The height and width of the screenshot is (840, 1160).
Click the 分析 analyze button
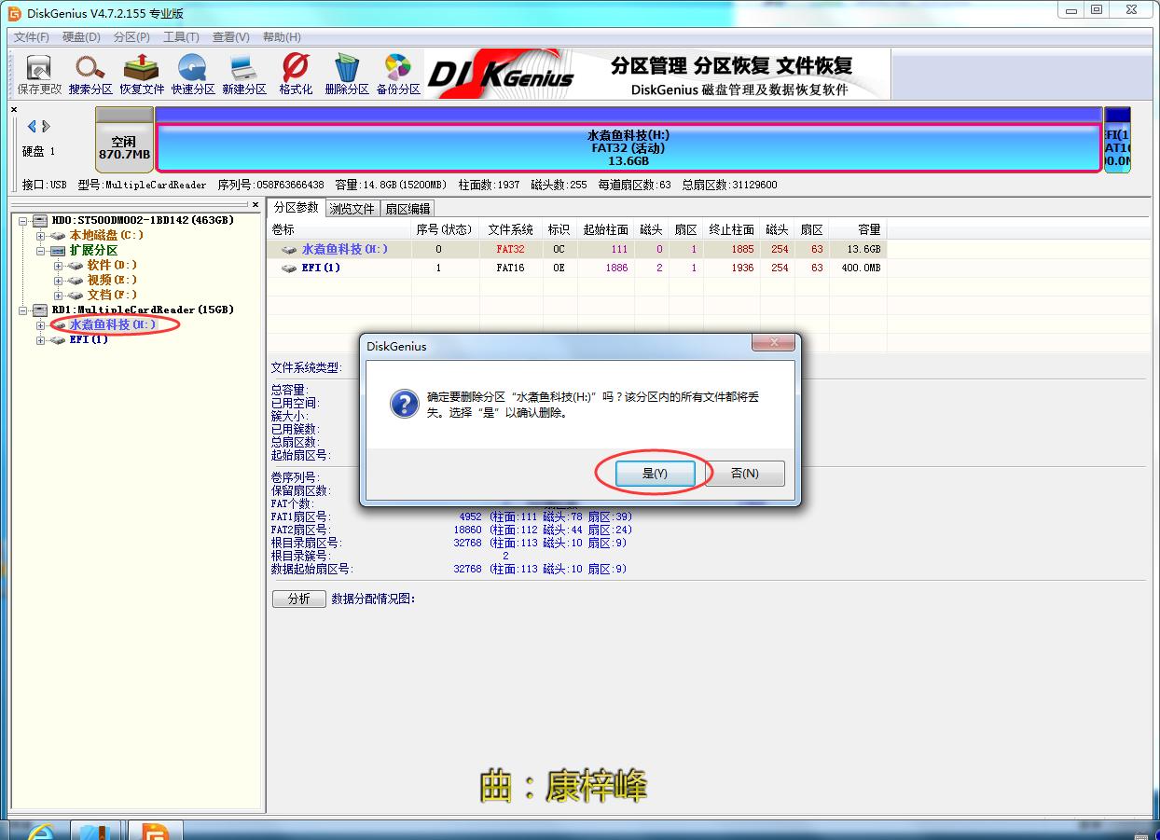coord(298,599)
